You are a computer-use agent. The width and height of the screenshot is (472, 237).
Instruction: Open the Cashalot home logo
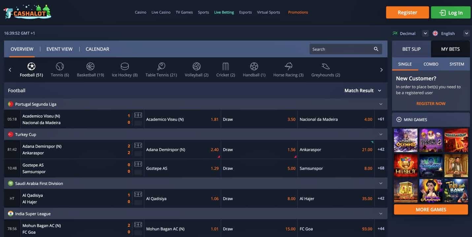click(x=28, y=12)
